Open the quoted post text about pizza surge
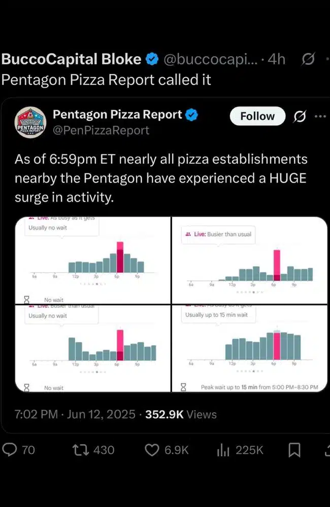The height and width of the screenshot is (507, 330). pos(160,178)
